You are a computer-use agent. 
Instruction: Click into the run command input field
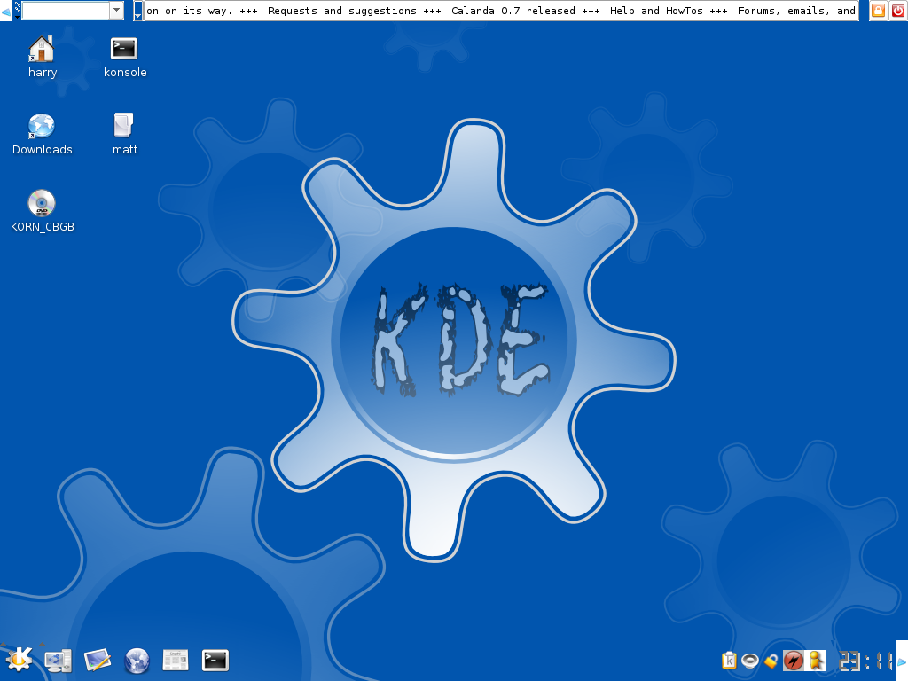pos(66,10)
